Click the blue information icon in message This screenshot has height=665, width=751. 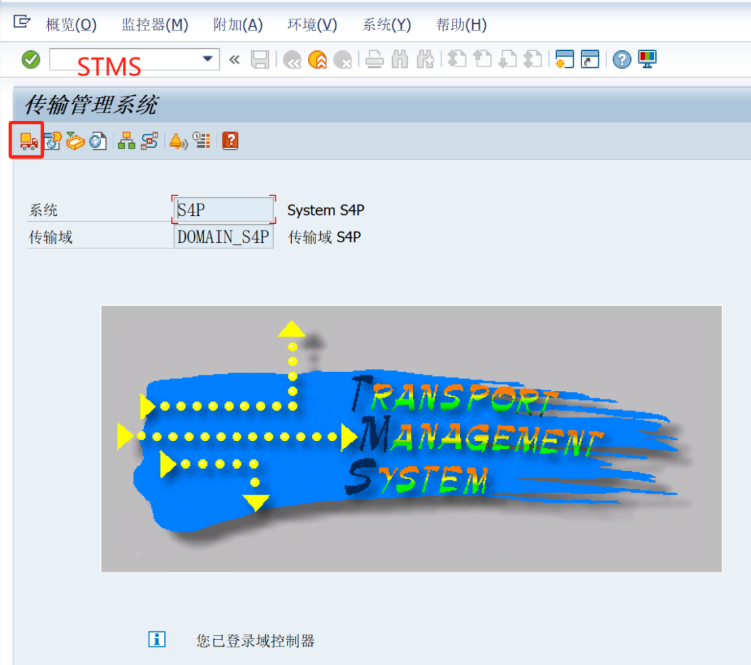point(157,639)
